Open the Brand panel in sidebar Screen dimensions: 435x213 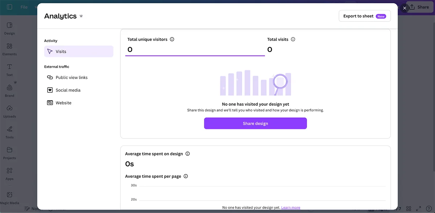(x=9, y=91)
